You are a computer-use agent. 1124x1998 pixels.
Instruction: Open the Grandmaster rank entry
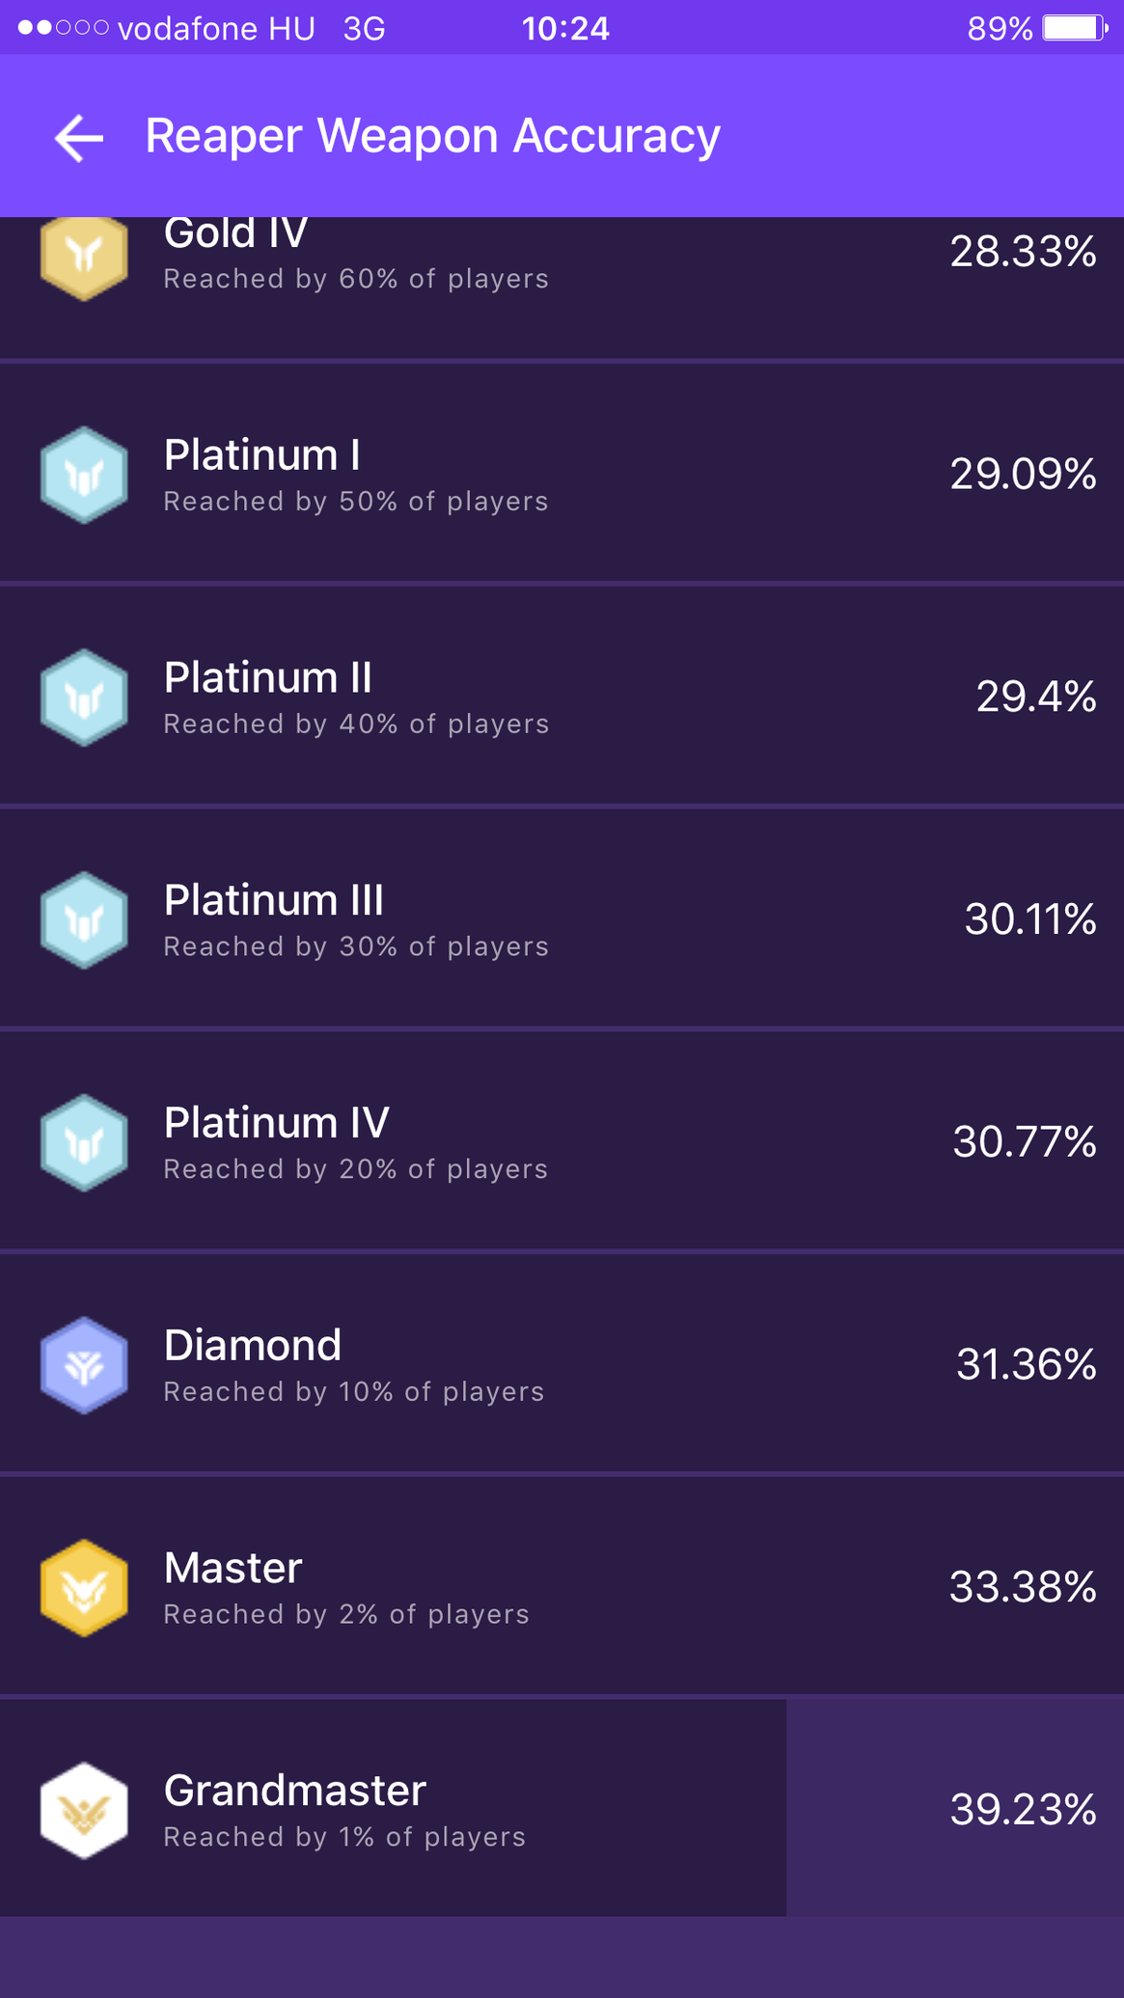294,1791
